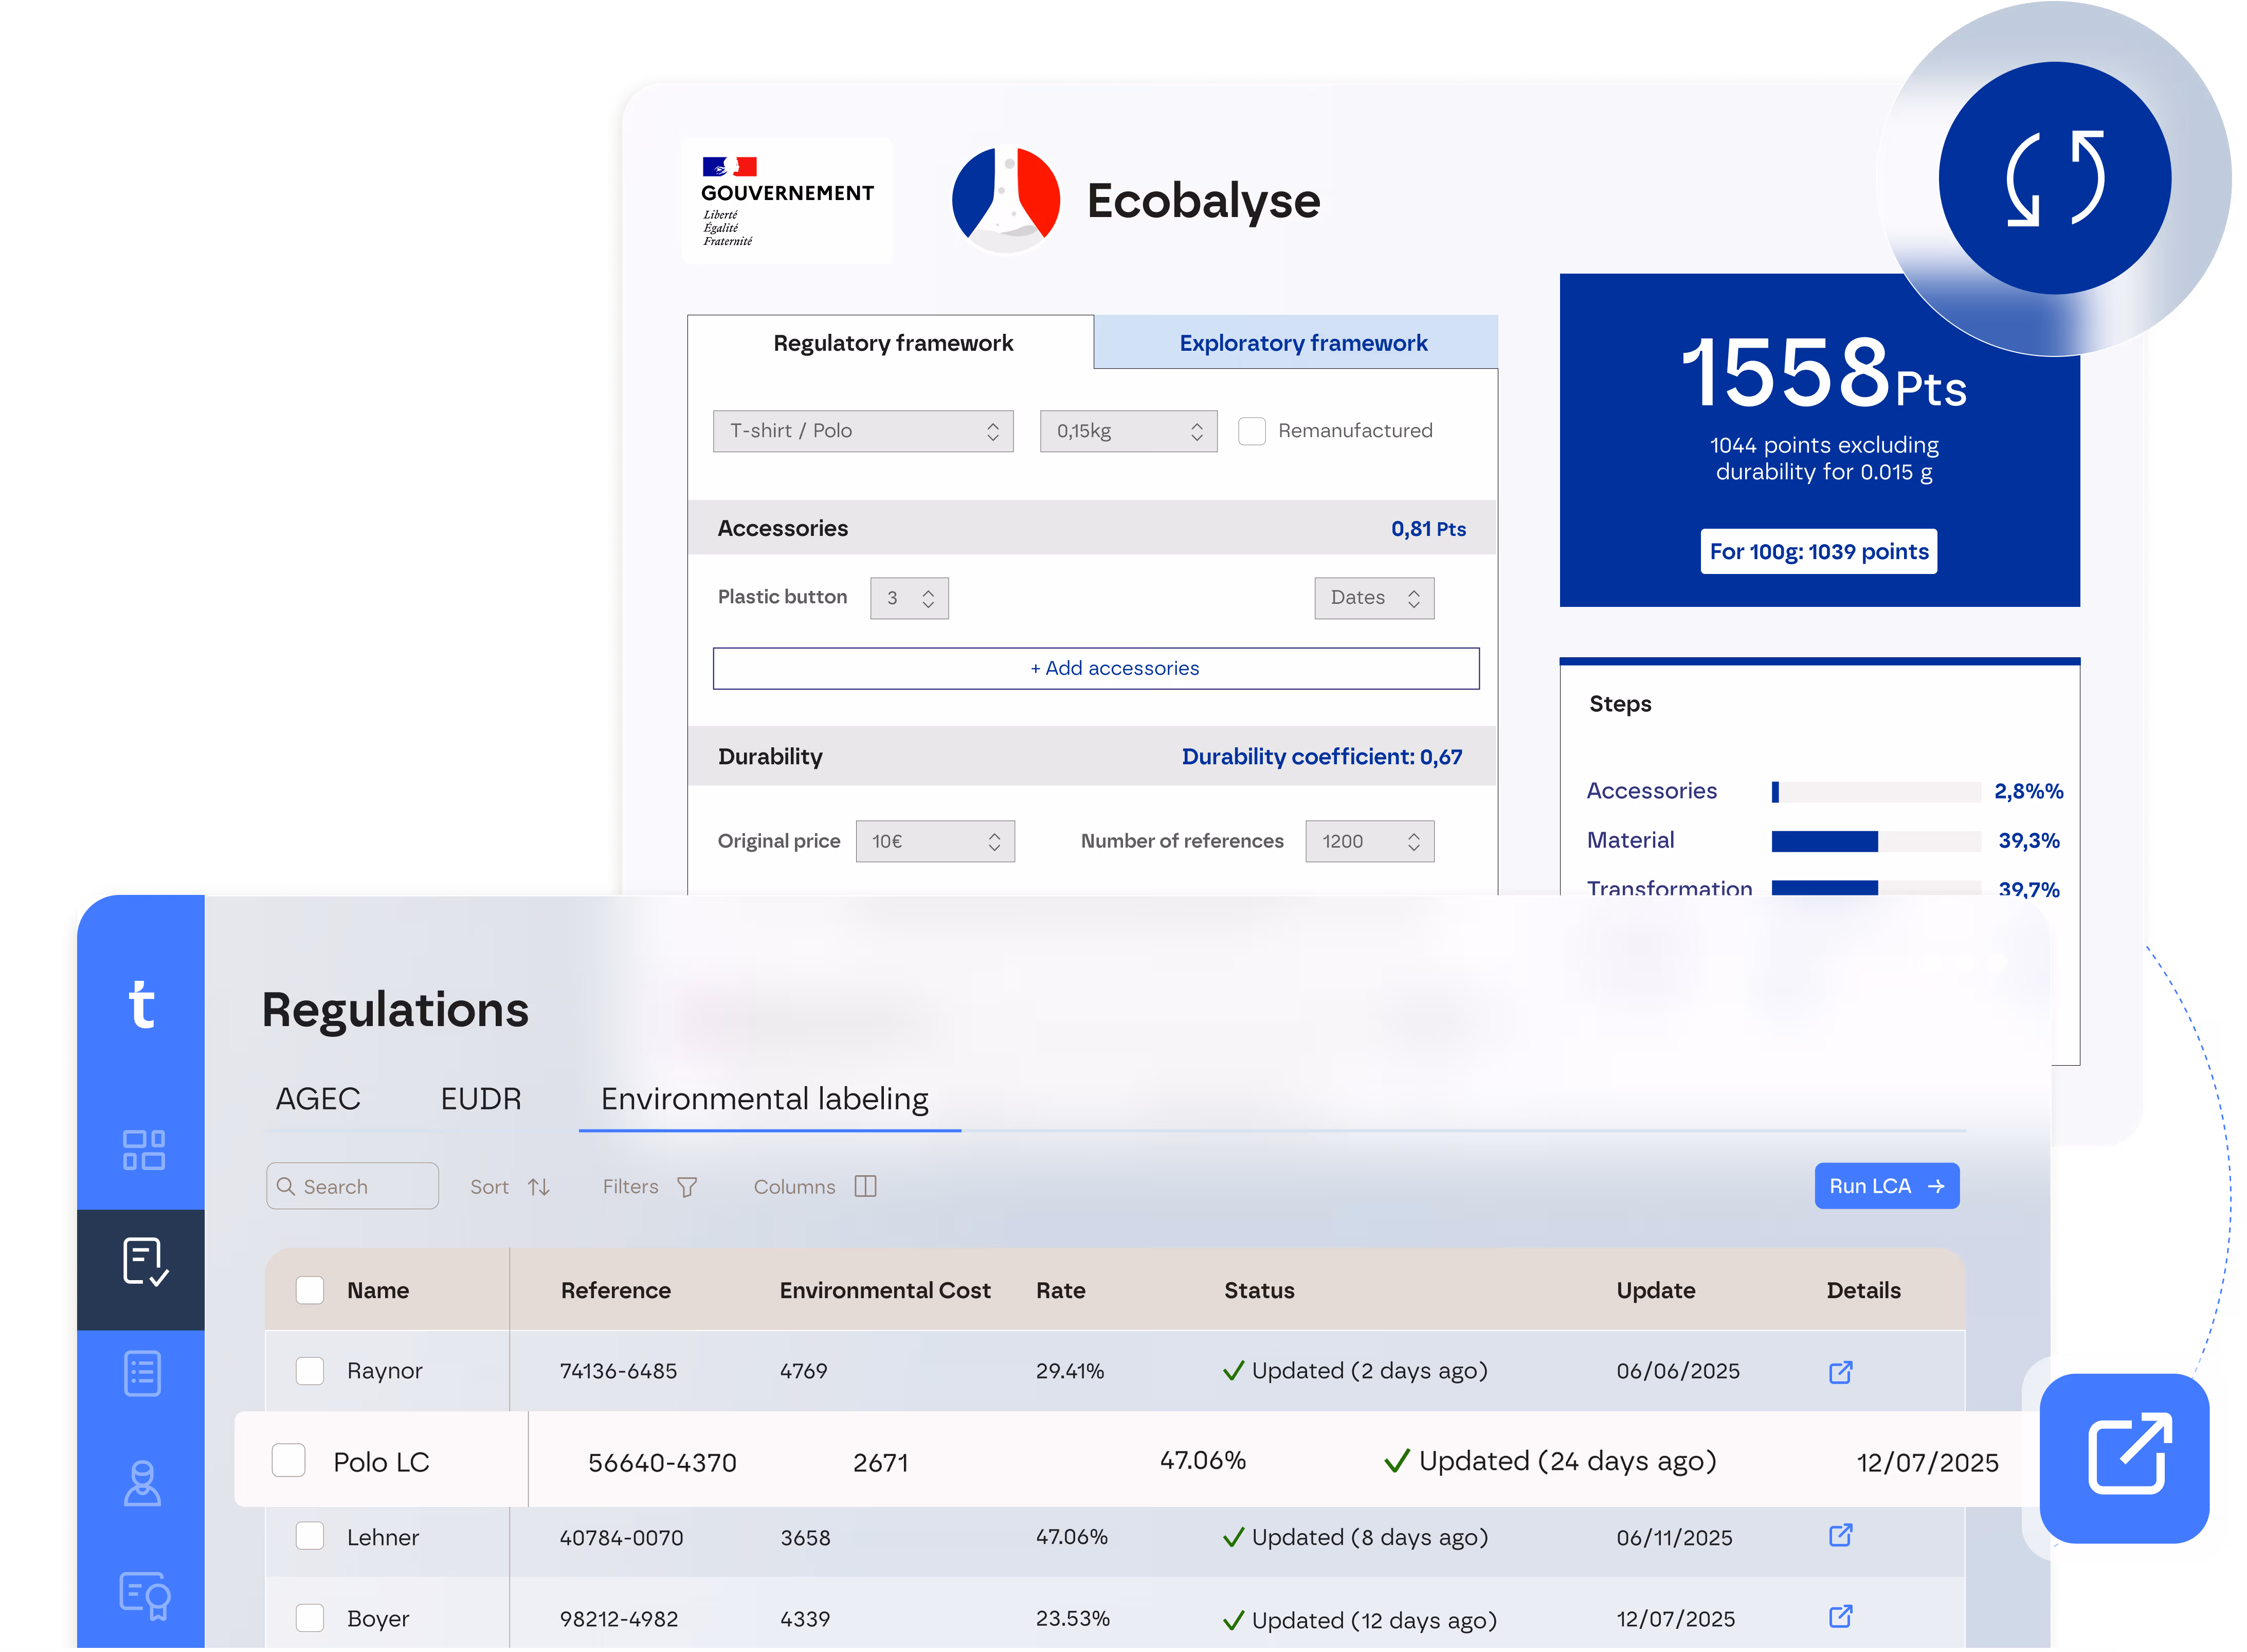Open the list document sidebar icon
The height and width of the screenshot is (1652, 2247).
(x=143, y=1373)
